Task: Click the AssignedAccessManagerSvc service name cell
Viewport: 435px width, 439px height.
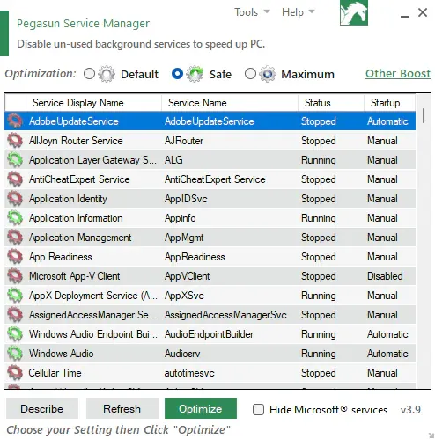Action: [x=225, y=315]
